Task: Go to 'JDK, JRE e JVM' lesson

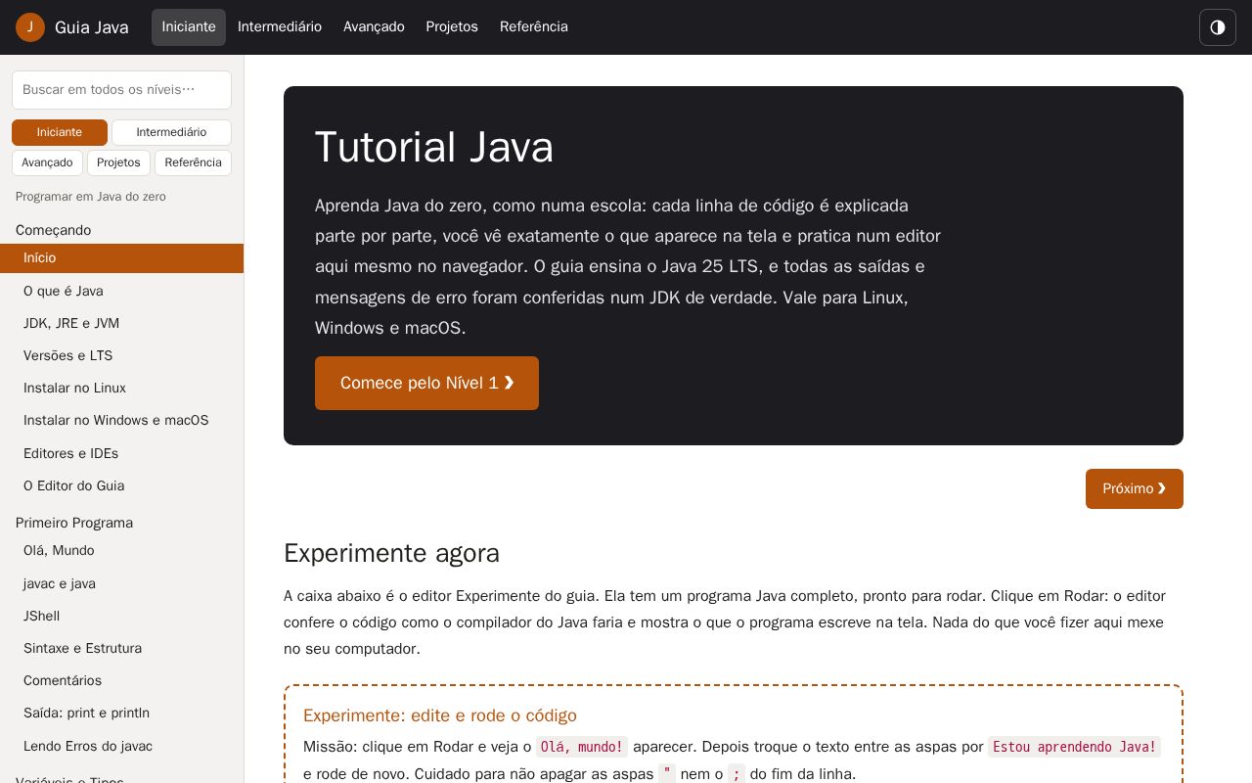Action: point(121,323)
